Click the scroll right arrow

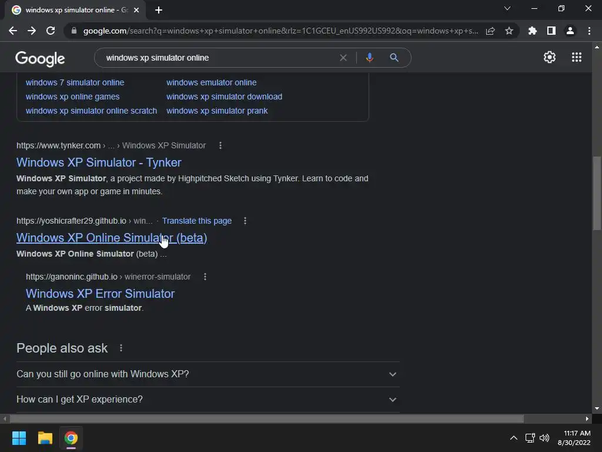(x=587, y=418)
